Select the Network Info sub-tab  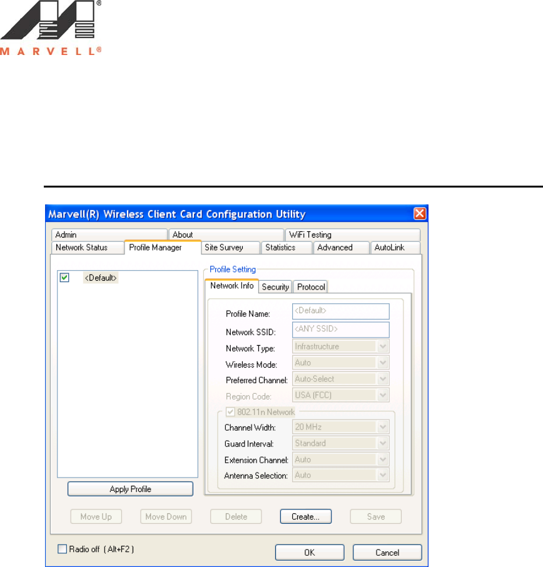(x=231, y=286)
